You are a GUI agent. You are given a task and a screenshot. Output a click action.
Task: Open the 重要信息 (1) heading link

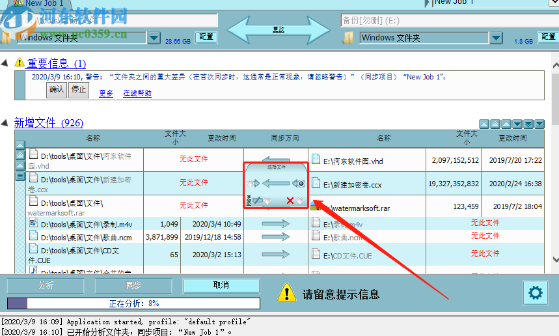tap(57, 64)
